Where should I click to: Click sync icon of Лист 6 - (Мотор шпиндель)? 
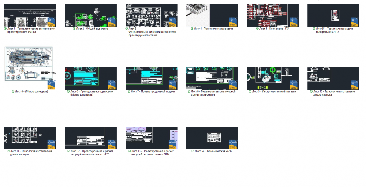tap(13, 91)
